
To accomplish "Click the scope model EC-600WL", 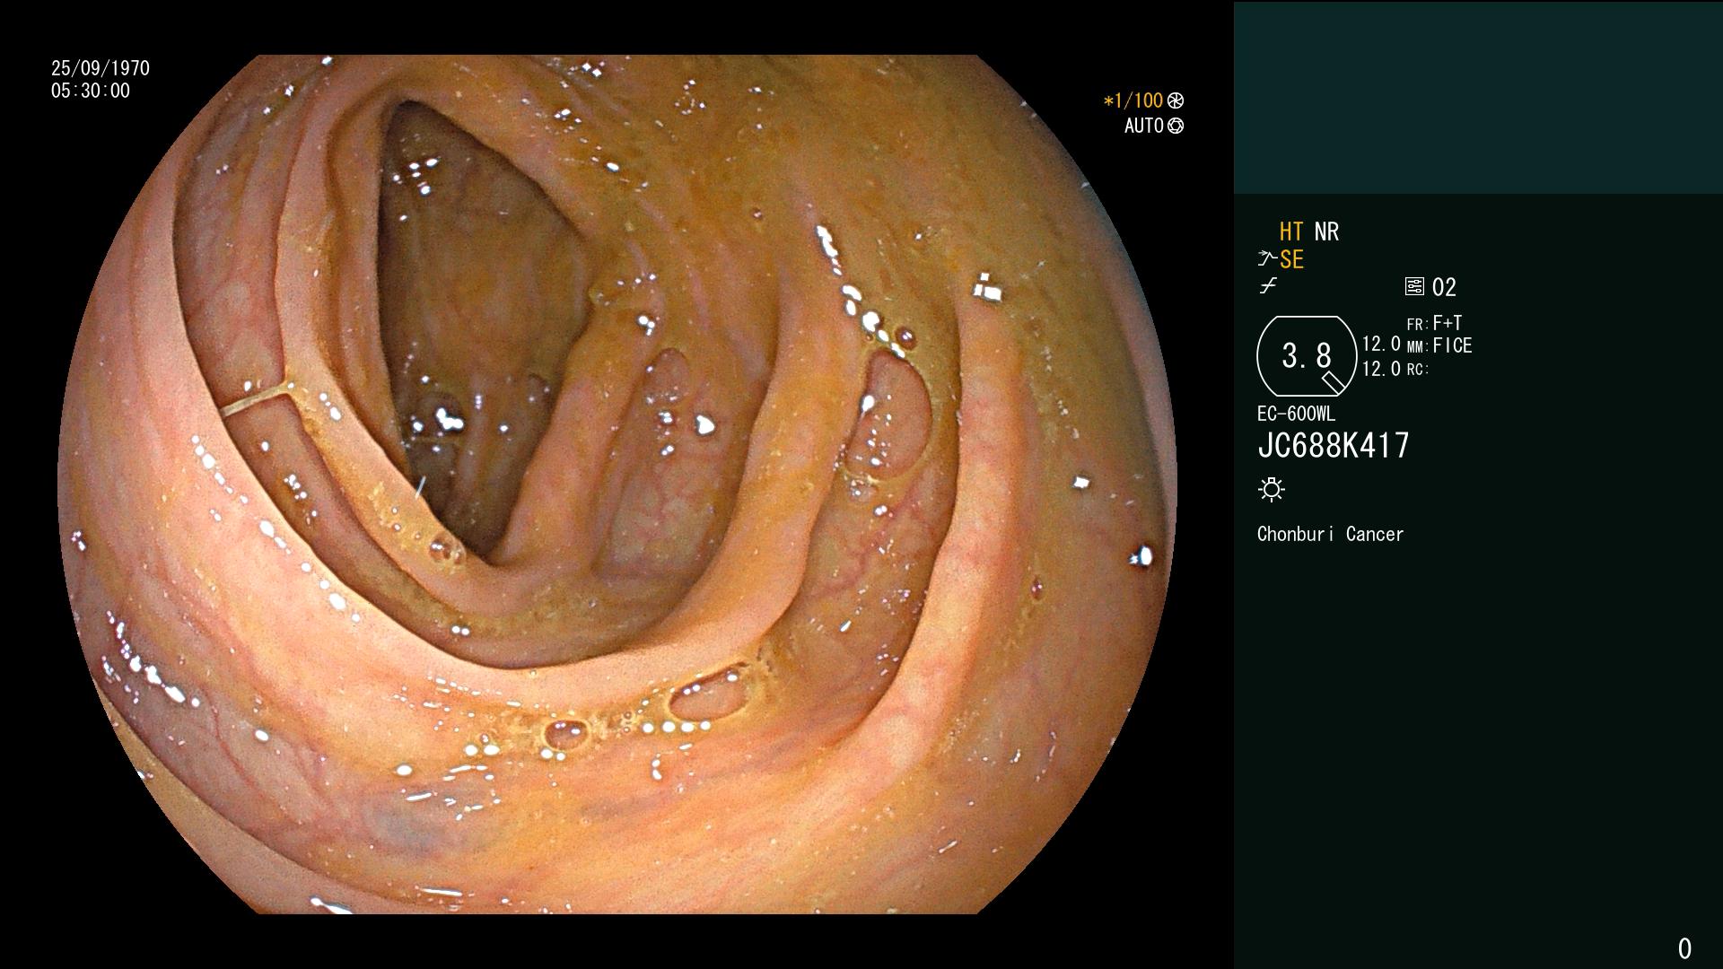I will [x=1296, y=415].
